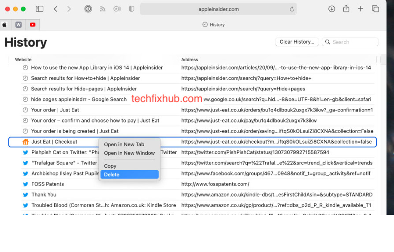Open the pinned W tab
The width and height of the screenshot is (394, 252).
(x=19, y=25)
